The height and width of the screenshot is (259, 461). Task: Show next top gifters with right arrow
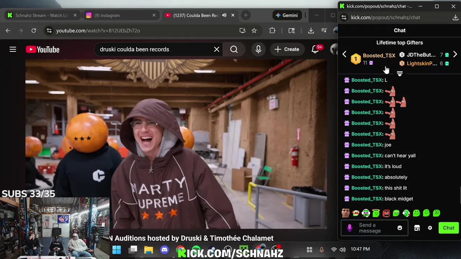[455, 54]
